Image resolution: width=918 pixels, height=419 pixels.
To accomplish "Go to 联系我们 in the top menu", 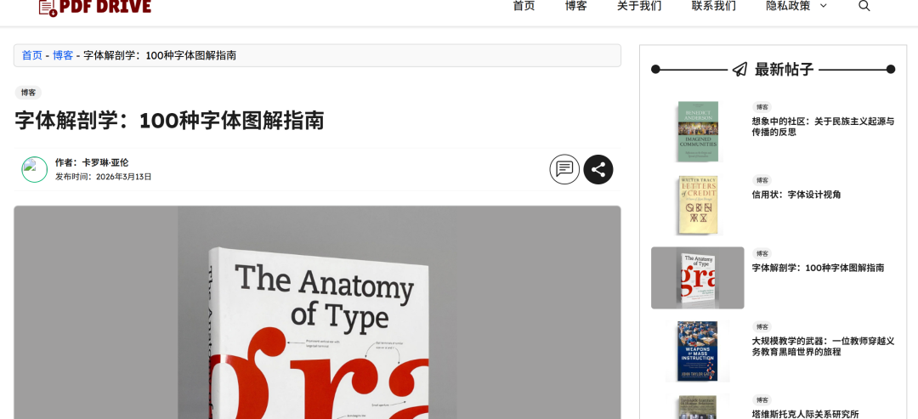I will click(x=714, y=6).
